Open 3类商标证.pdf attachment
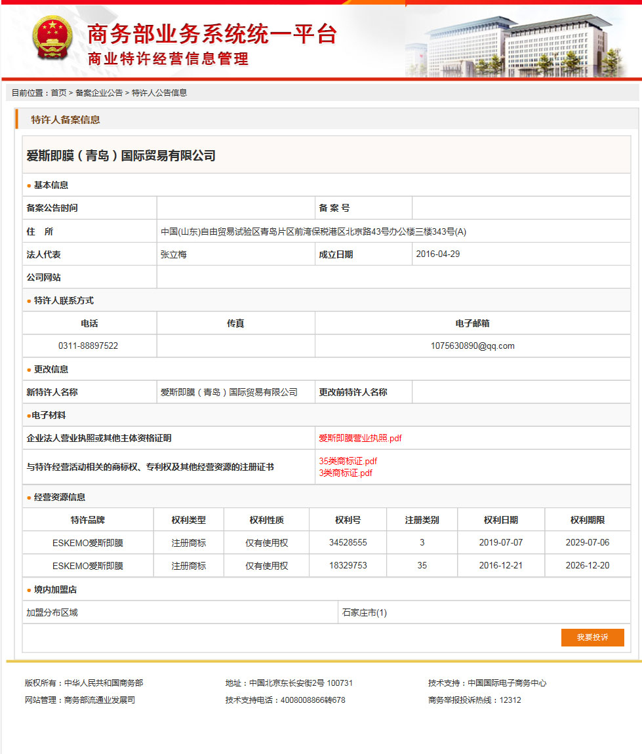Image resolution: width=642 pixels, height=754 pixels. (346, 473)
